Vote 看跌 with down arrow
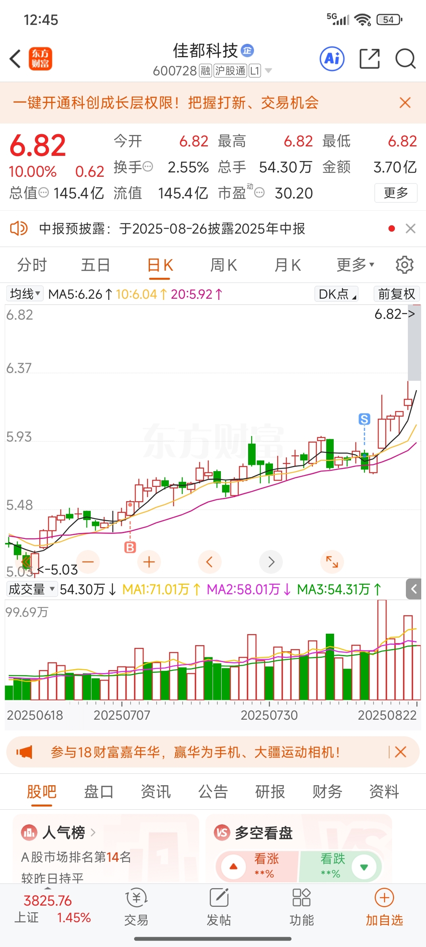Viewport: 426px width, 947px height. (364, 867)
